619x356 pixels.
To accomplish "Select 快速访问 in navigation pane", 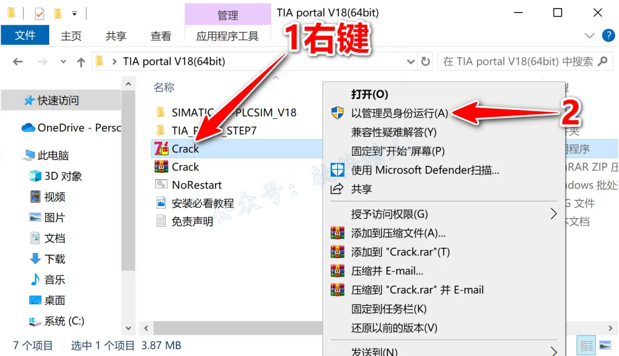I will pyautogui.click(x=58, y=101).
